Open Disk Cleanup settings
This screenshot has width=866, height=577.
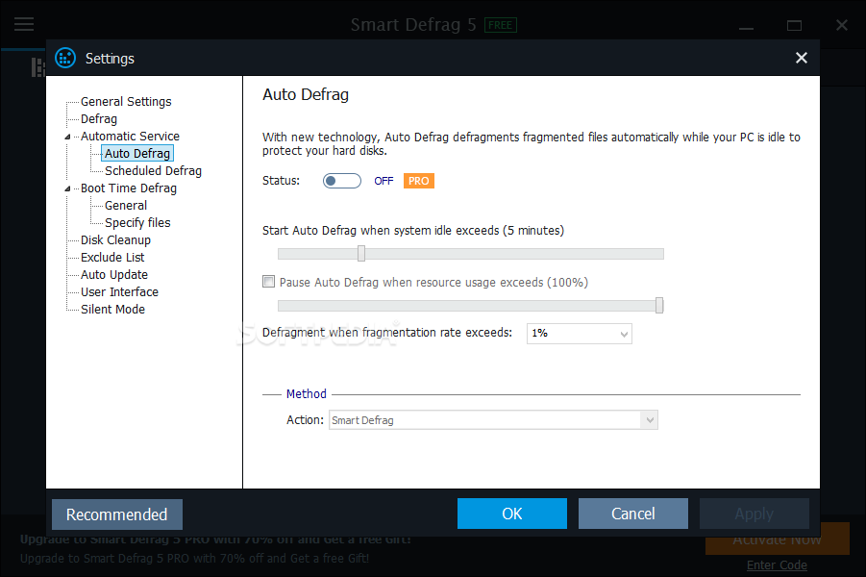115,239
